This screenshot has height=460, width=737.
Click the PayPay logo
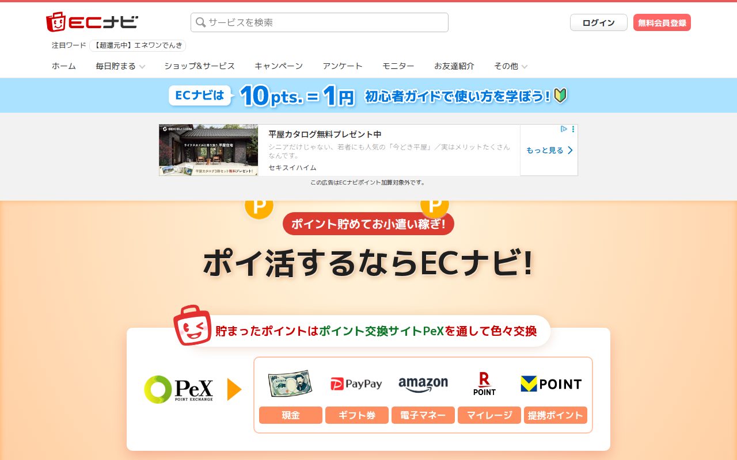point(356,384)
